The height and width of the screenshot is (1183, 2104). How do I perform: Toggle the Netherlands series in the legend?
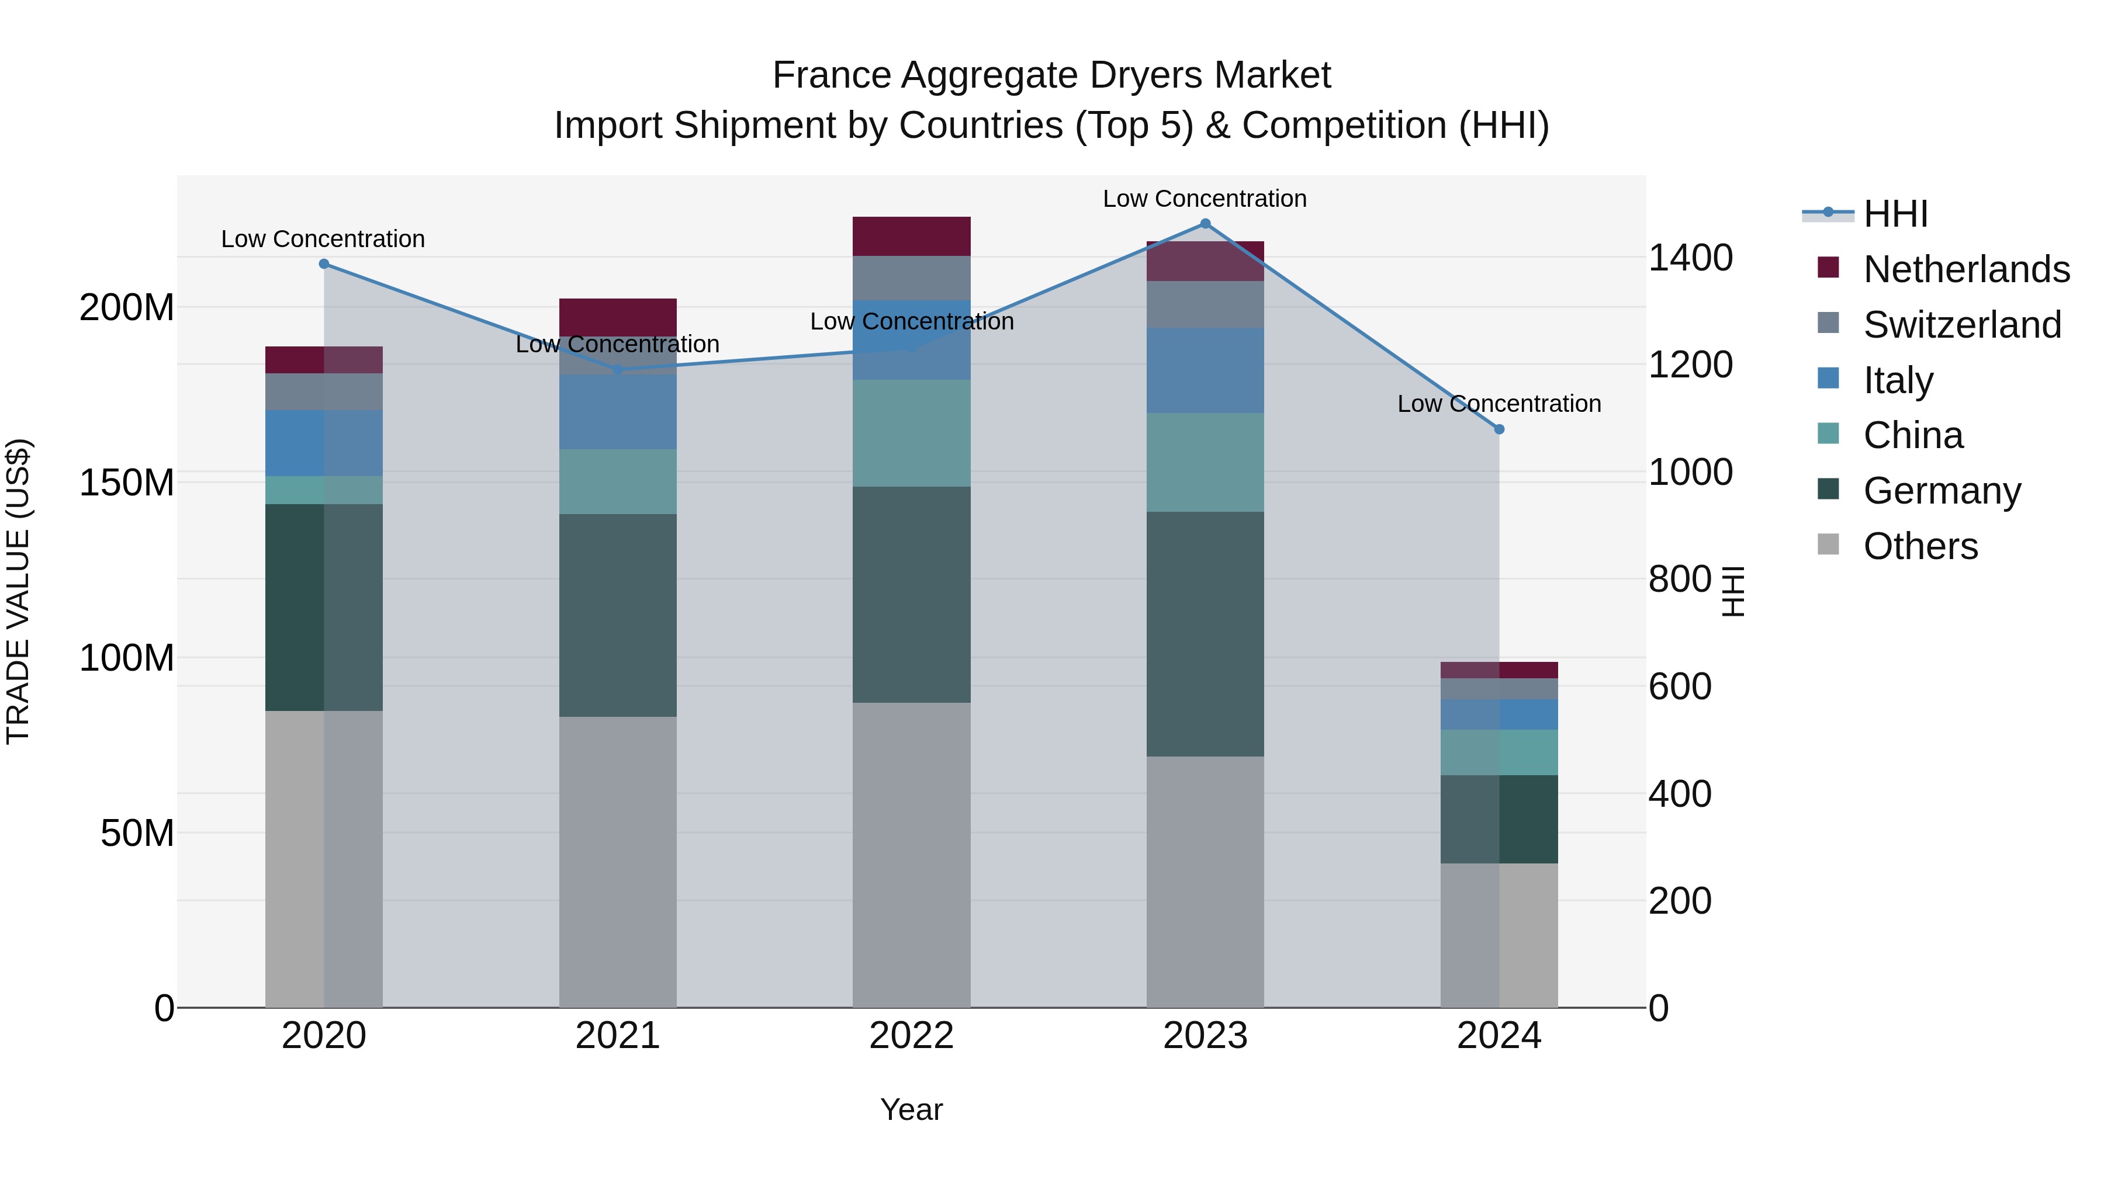pos(1943,269)
